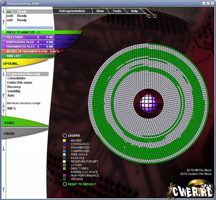Screen dimensions: 216x200
Task: Click the Reset to Default circle
Action: [65, 184]
